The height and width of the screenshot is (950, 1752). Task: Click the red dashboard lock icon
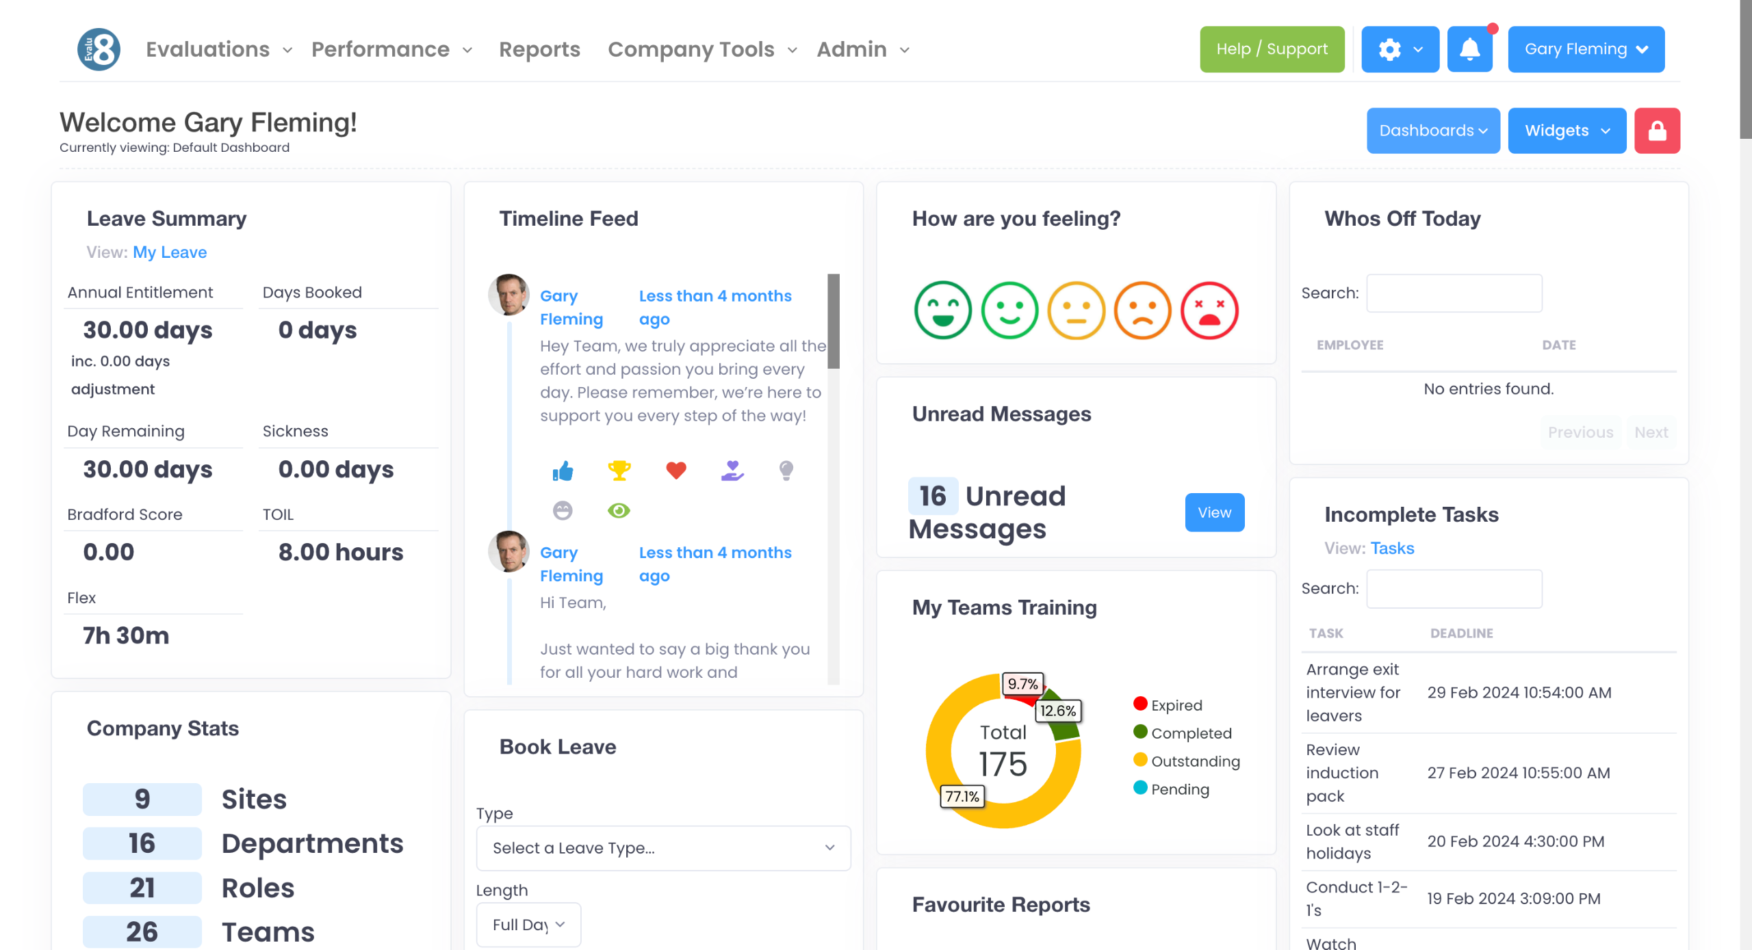1657,131
